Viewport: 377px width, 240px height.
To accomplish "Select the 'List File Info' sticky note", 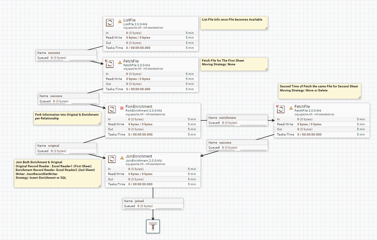I will [234, 23].
